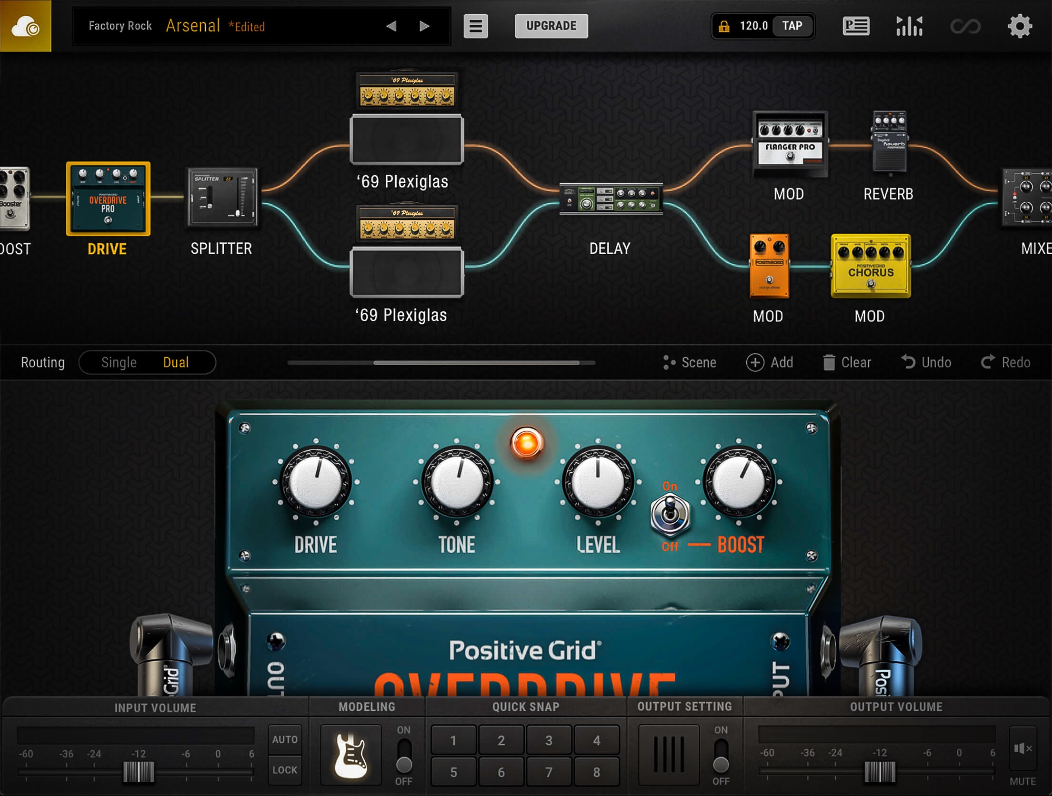1052x796 pixels.
Task: Select the guitar Modeling icon
Action: point(351,754)
